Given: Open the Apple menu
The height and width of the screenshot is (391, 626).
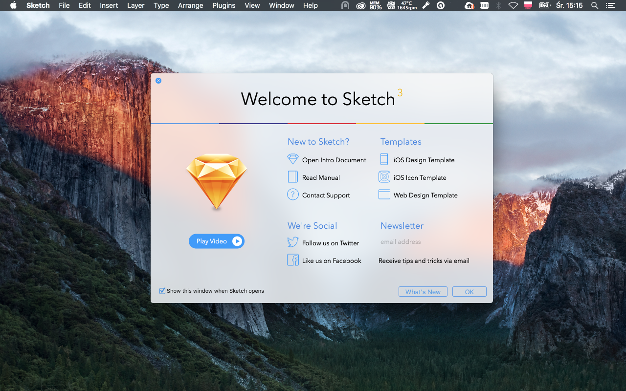Looking at the screenshot, I should pos(13,5).
